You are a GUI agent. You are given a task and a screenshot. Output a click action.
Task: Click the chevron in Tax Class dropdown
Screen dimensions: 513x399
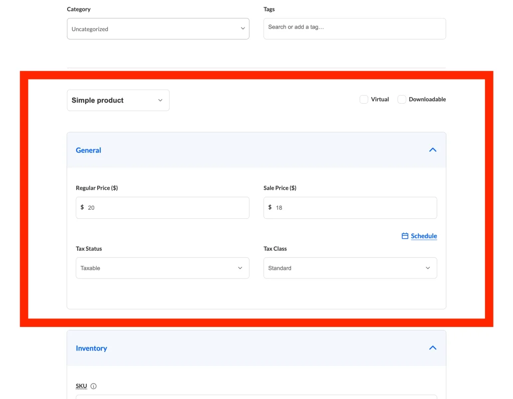428,268
